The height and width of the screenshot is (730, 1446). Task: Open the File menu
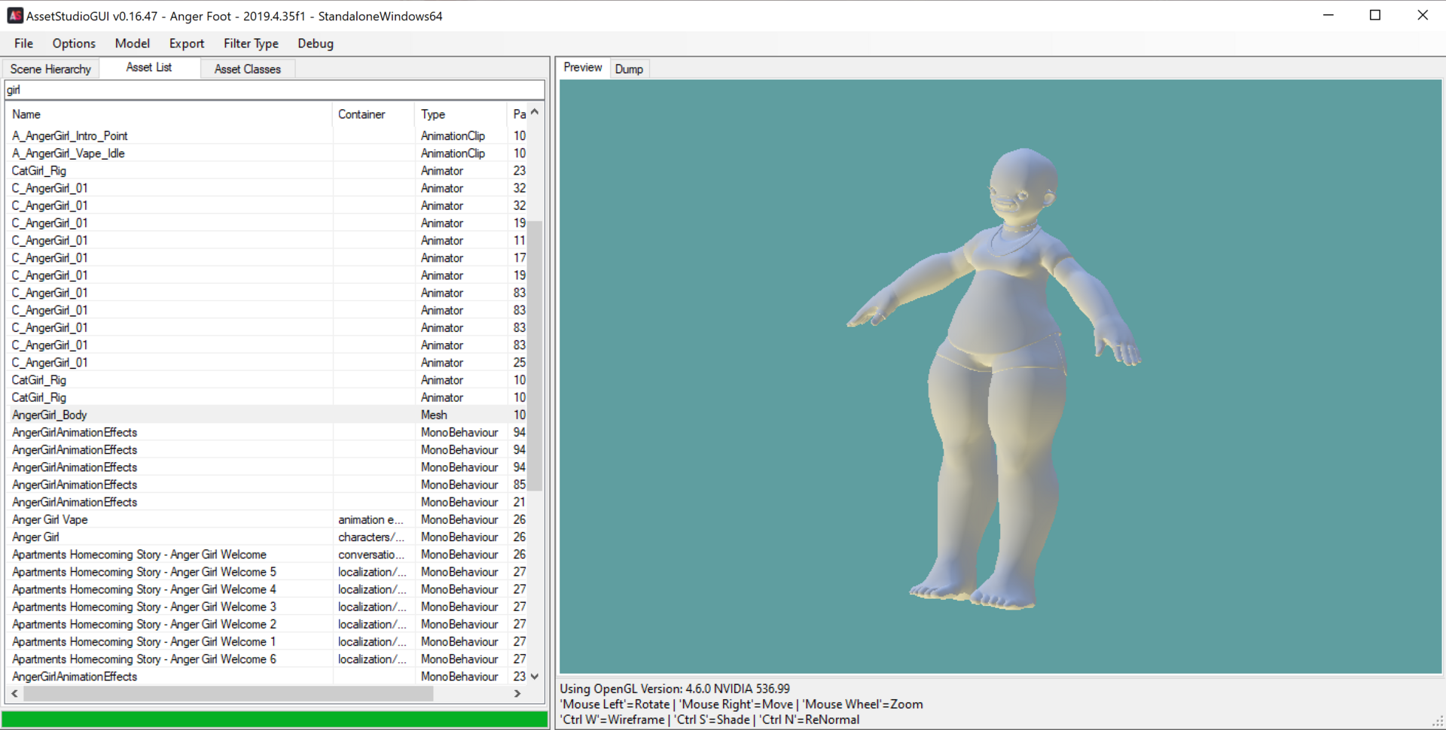(x=23, y=44)
